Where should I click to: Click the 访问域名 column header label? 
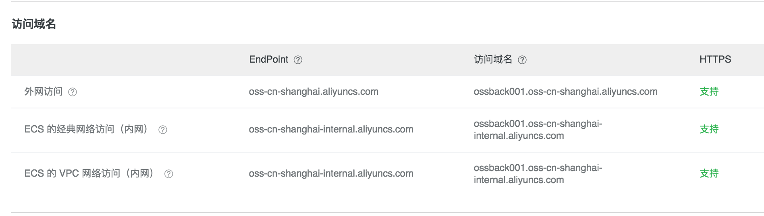(x=493, y=59)
